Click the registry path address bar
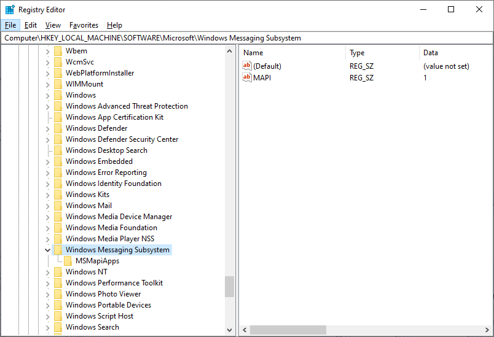This screenshot has width=494, height=337. point(246,38)
